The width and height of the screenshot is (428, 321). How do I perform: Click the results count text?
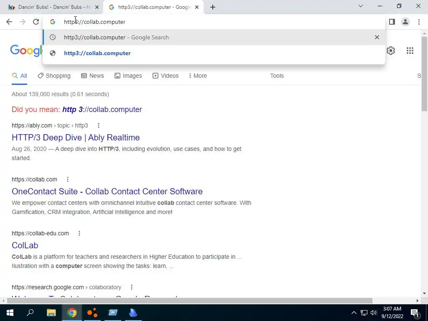[60, 94]
